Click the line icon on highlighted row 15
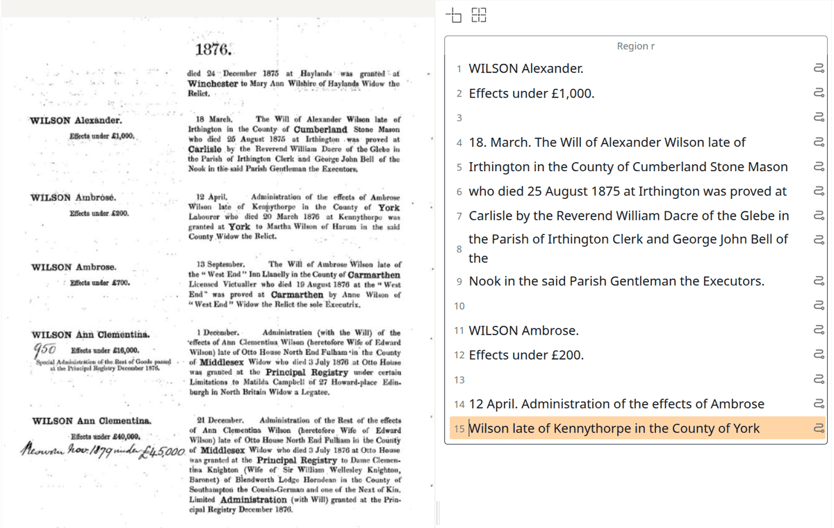Screen dimensions: 834x528 tap(819, 429)
